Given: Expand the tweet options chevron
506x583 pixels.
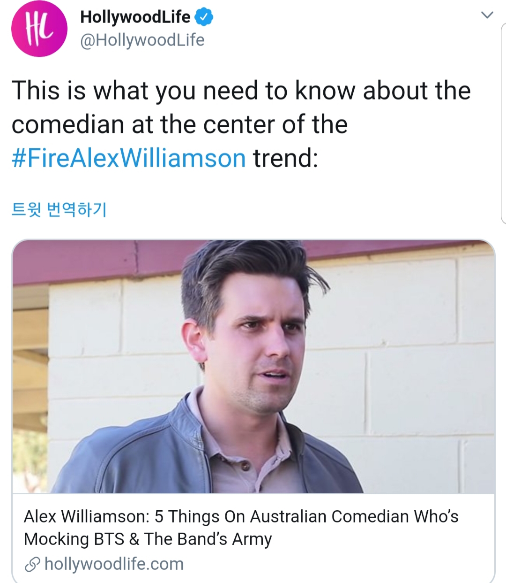Looking at the screenshot, I should [487, 15].
